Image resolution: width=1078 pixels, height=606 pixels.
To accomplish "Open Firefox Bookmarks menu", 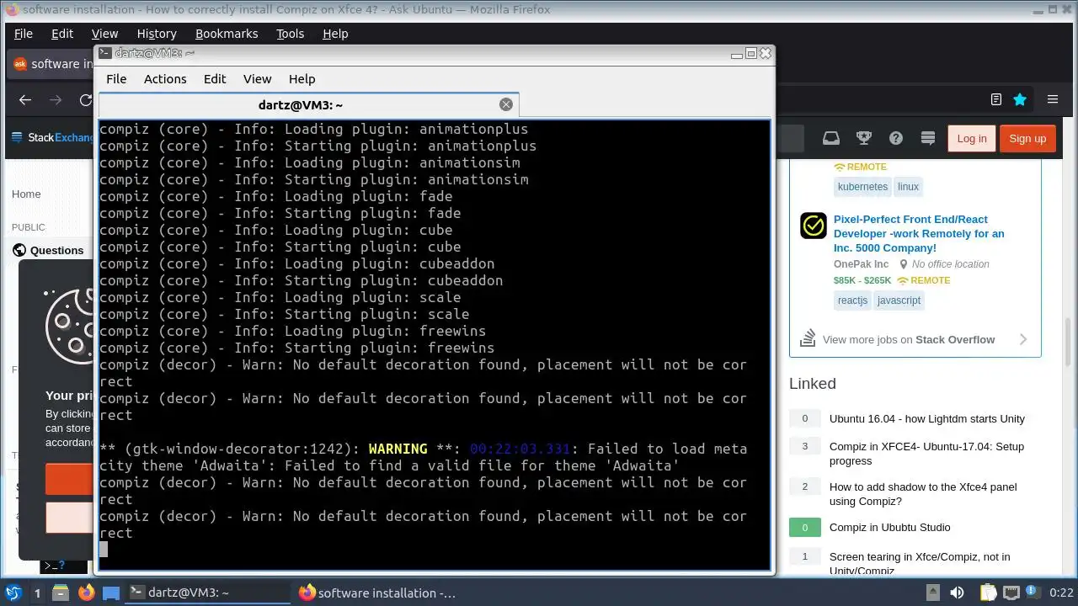I will (227, 34).
